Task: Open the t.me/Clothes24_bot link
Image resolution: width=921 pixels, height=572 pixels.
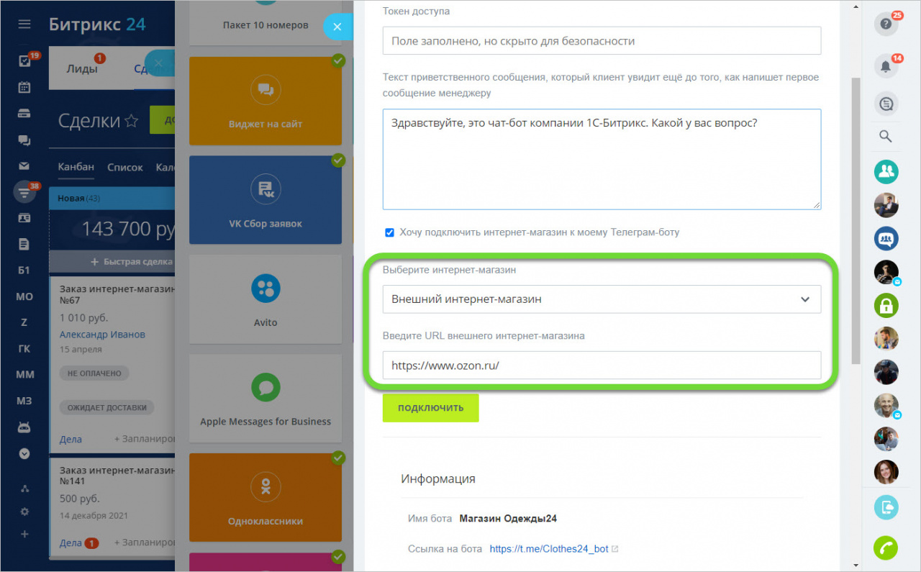Action: point(549,548)
